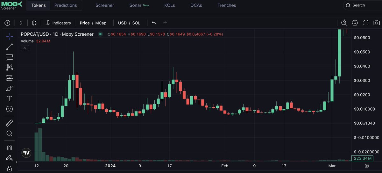Open the Screener menu item
The width and height of the screenshot is (382, 173).
click(x=105, y=5)
